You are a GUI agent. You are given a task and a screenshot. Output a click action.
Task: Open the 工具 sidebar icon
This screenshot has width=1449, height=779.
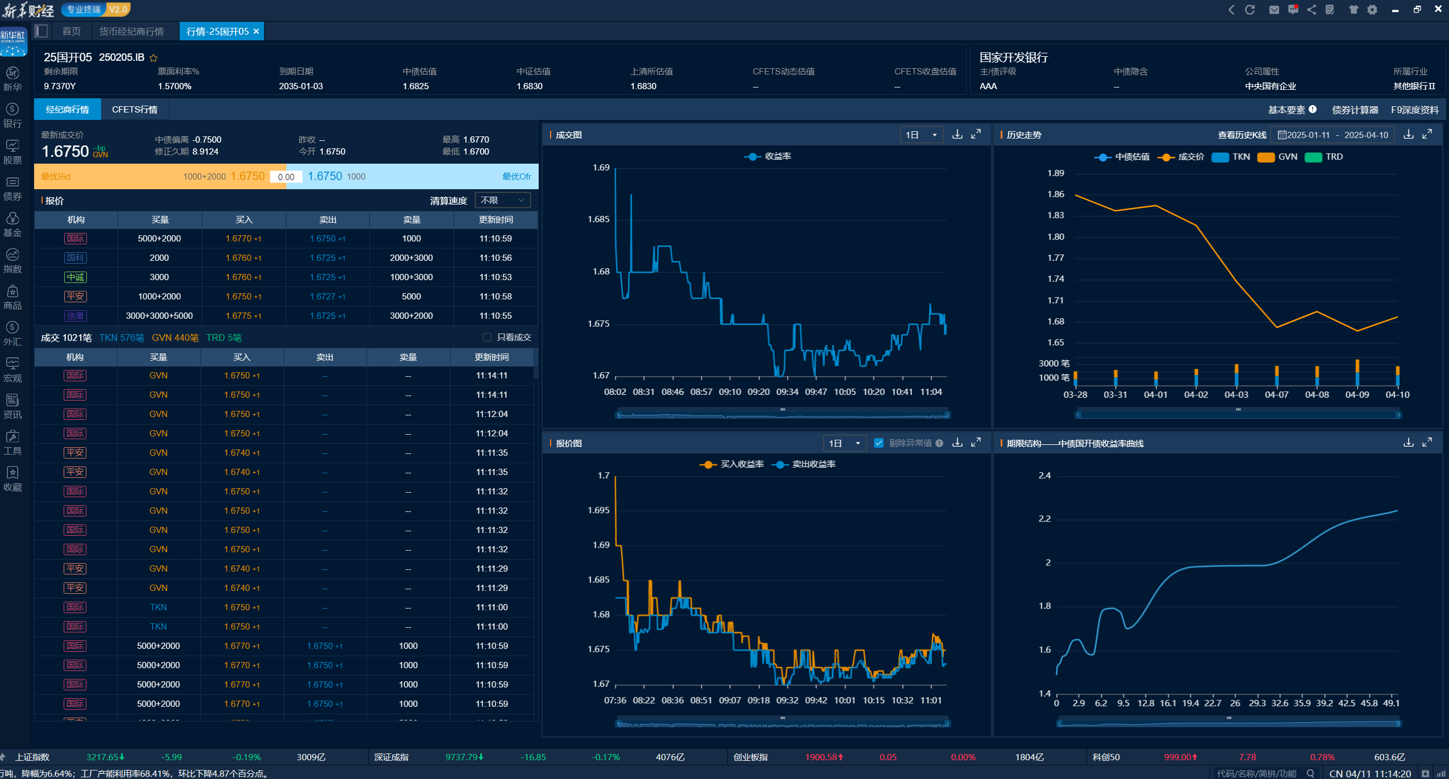(13, 443)
